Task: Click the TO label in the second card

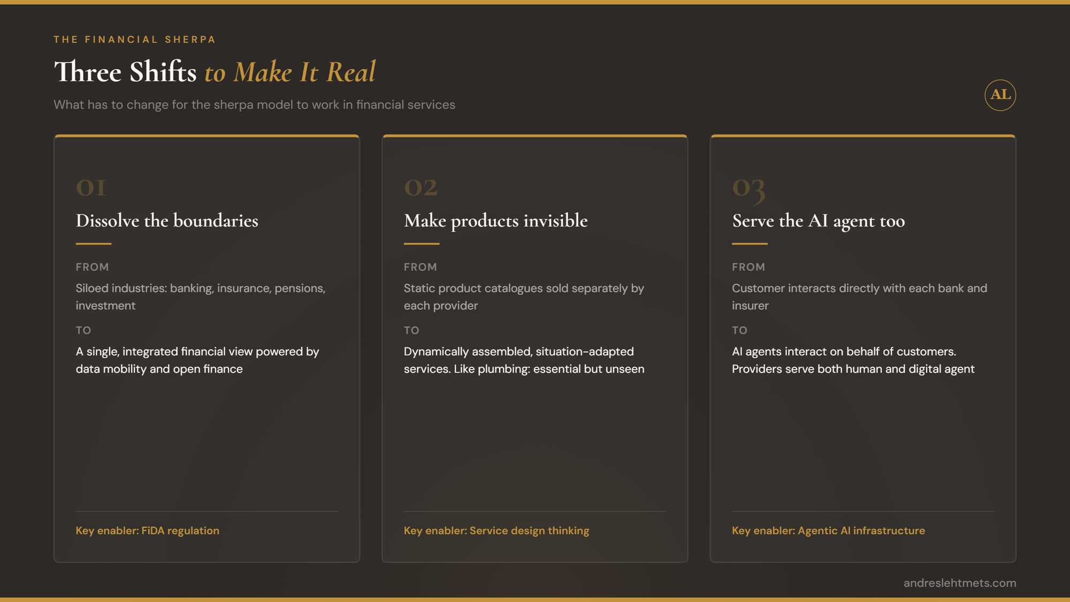Action: pyautogui.click(x=411, y=330)
